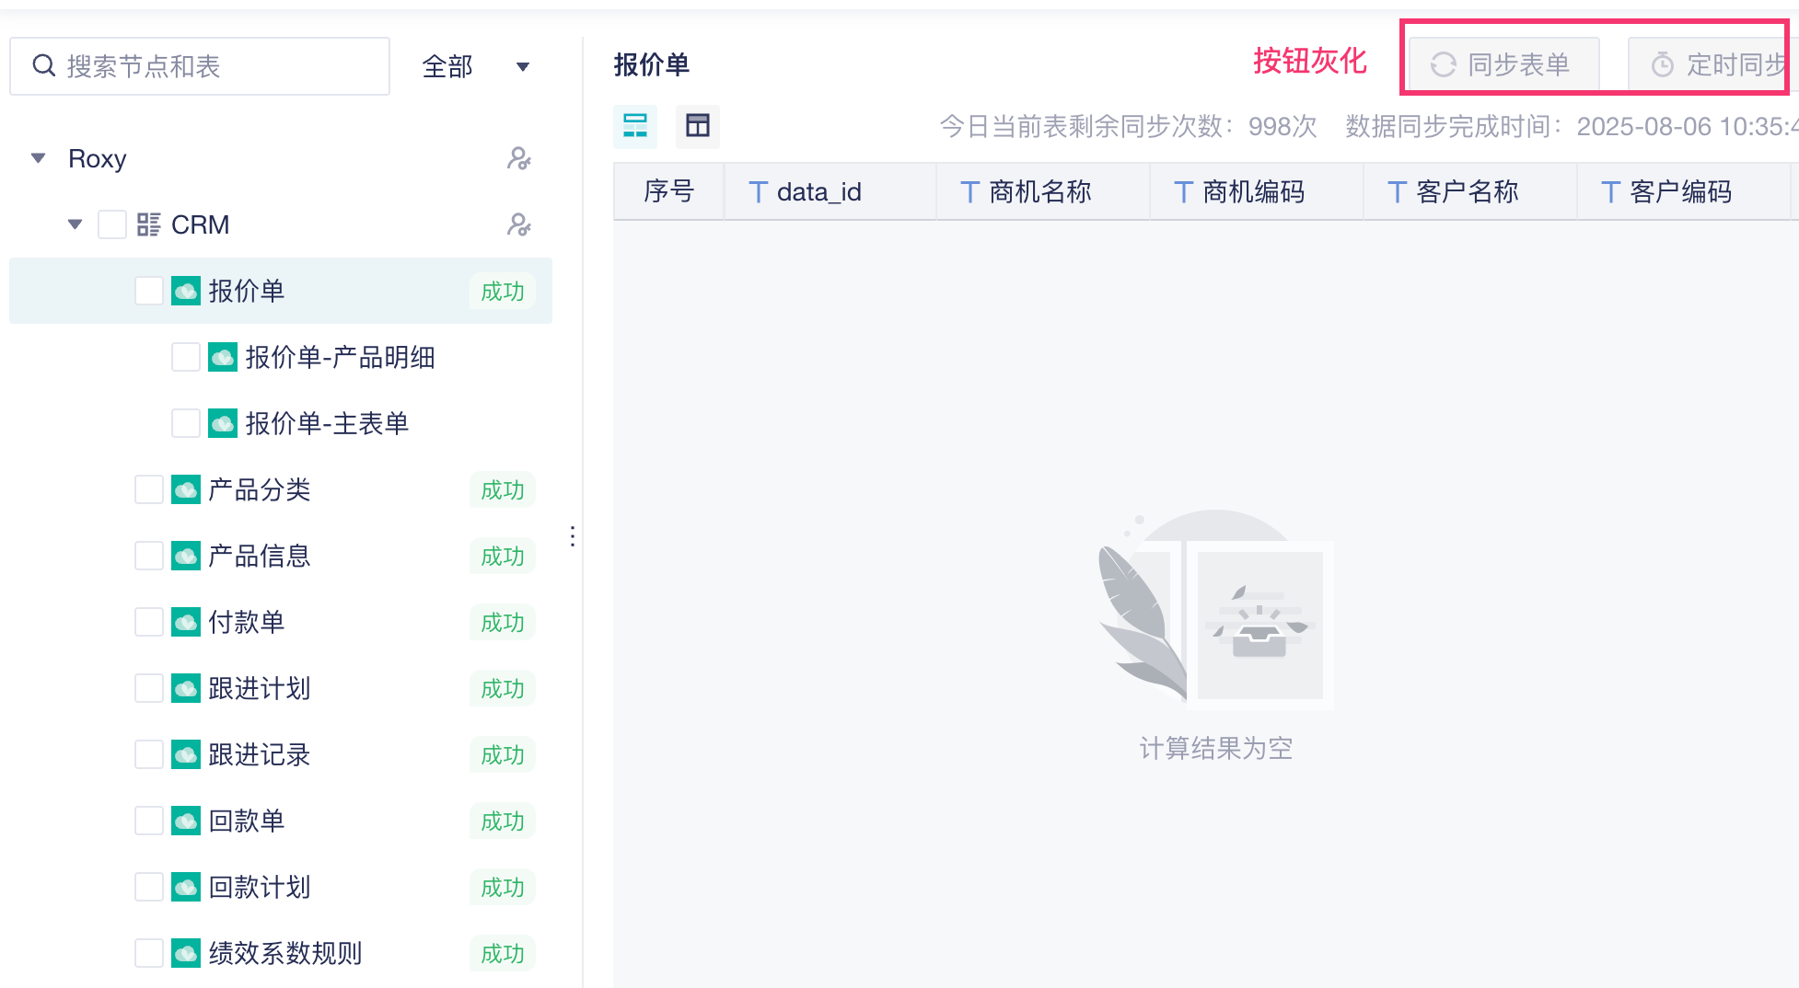This screenshot has width=1799, height=988.
Task: Click text type icon of 商机名称
Action: tap(969, 192)
